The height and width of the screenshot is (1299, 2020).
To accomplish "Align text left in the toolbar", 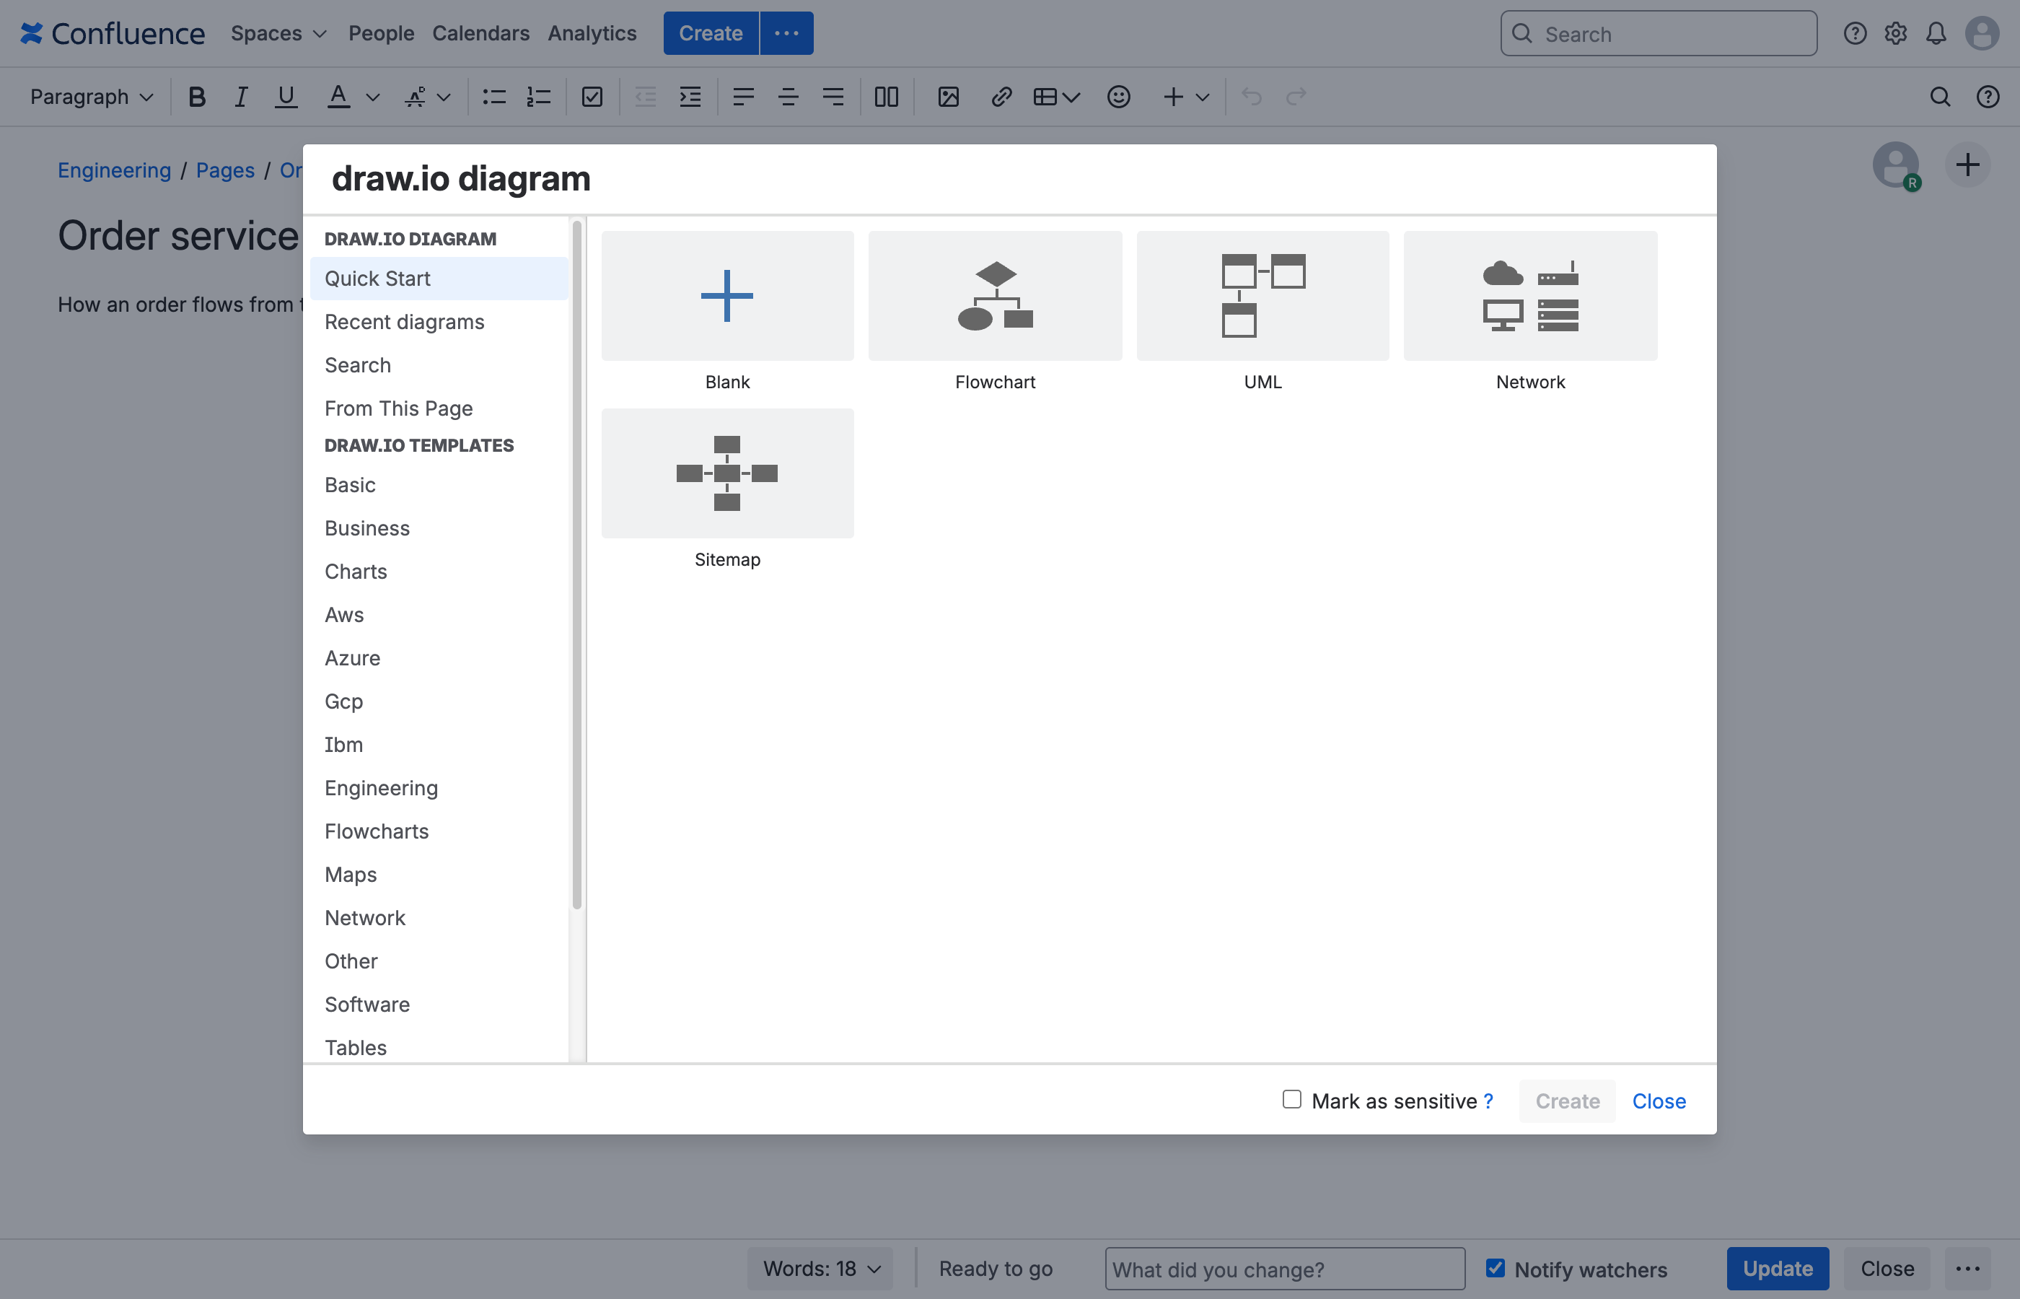I will (x=743, y=97).
